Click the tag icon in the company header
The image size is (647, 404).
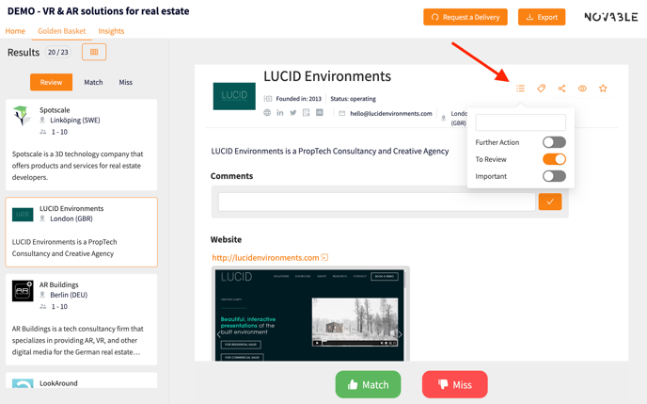[542, 89]
